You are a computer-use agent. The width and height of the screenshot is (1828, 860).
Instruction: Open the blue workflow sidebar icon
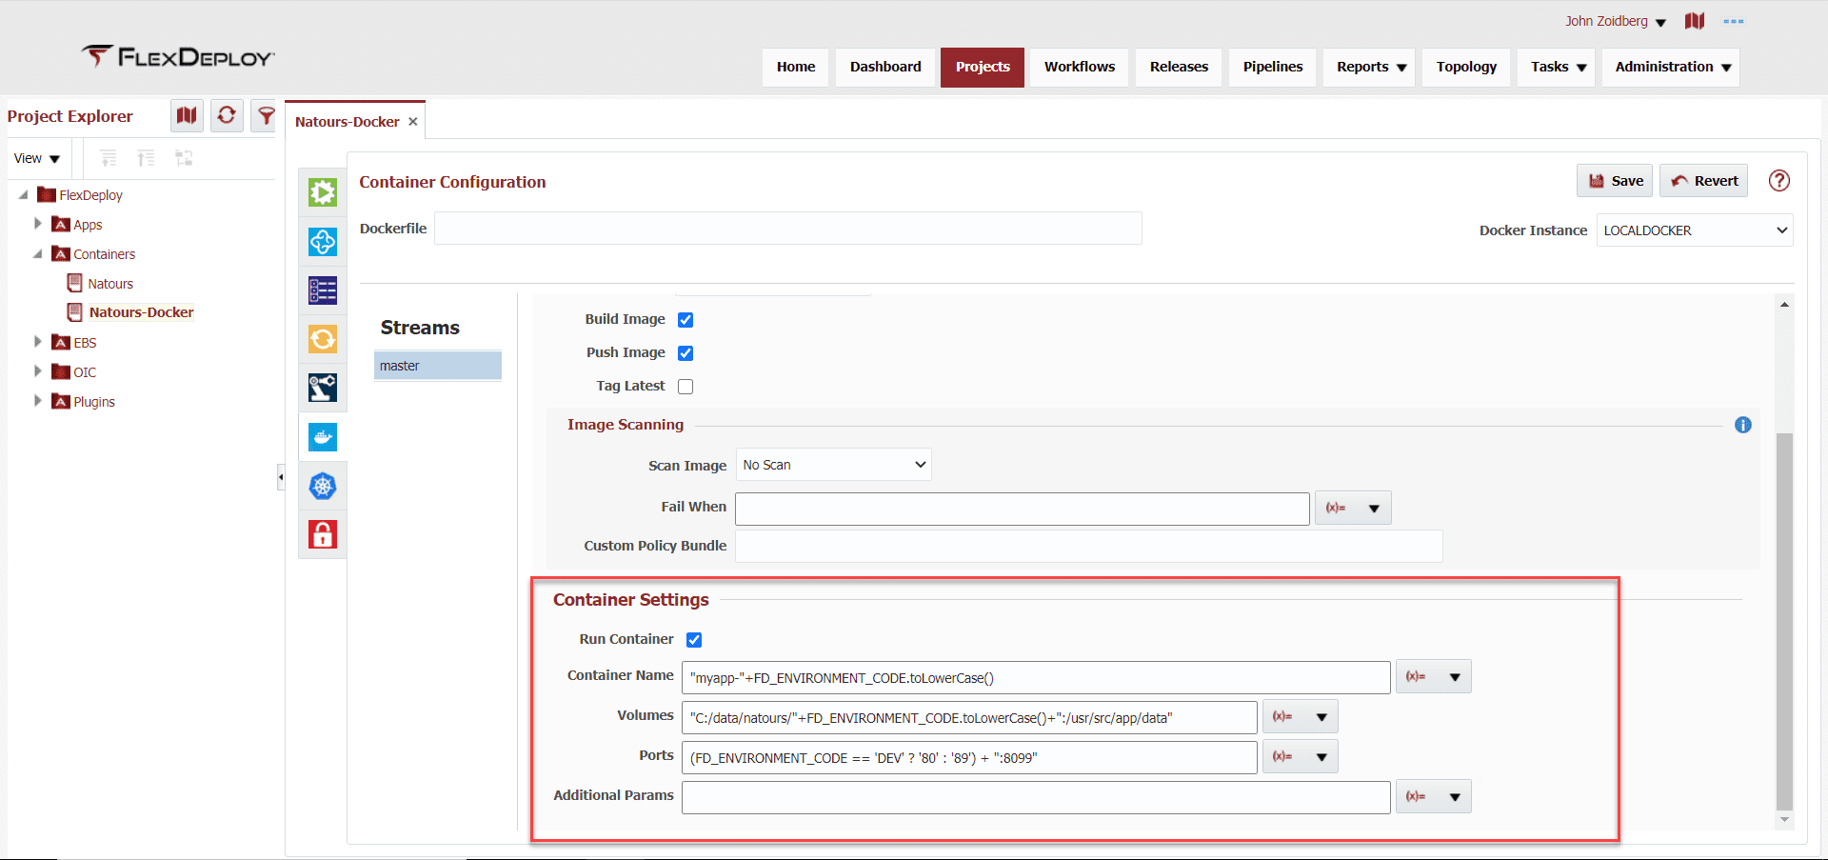(x=323, y=242)
